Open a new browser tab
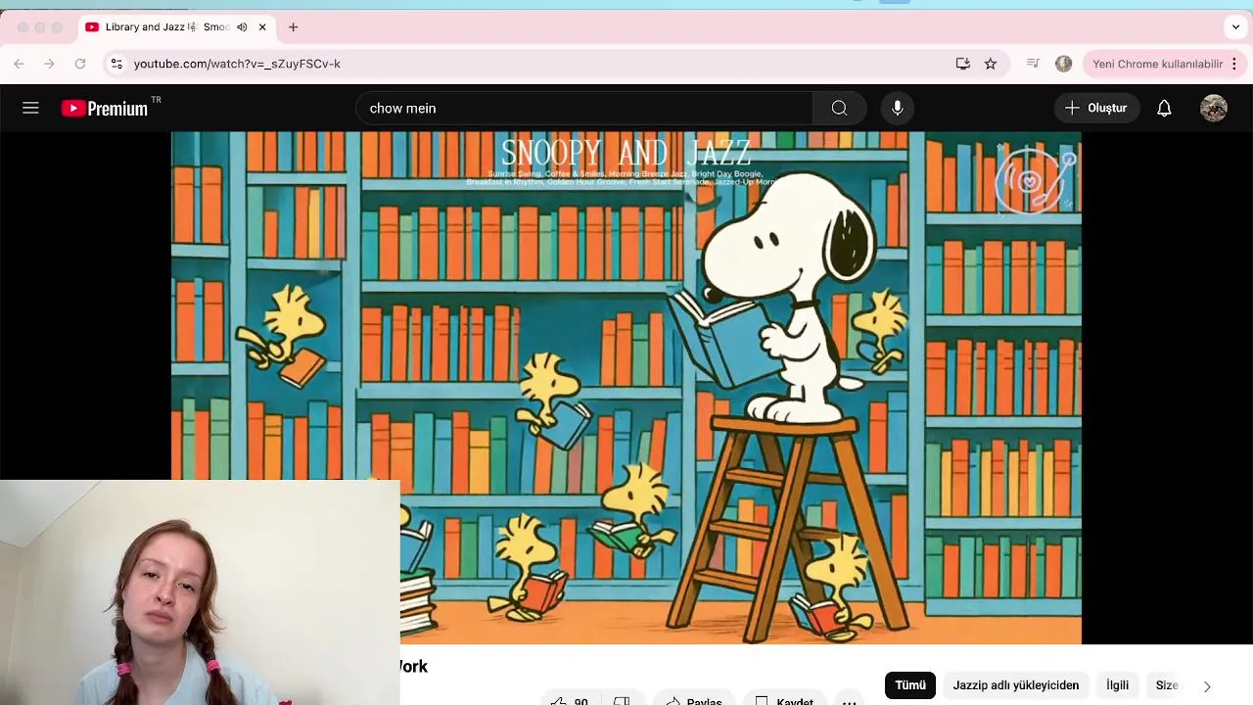This screenshot has width=1253, height=705. point(293,27)
